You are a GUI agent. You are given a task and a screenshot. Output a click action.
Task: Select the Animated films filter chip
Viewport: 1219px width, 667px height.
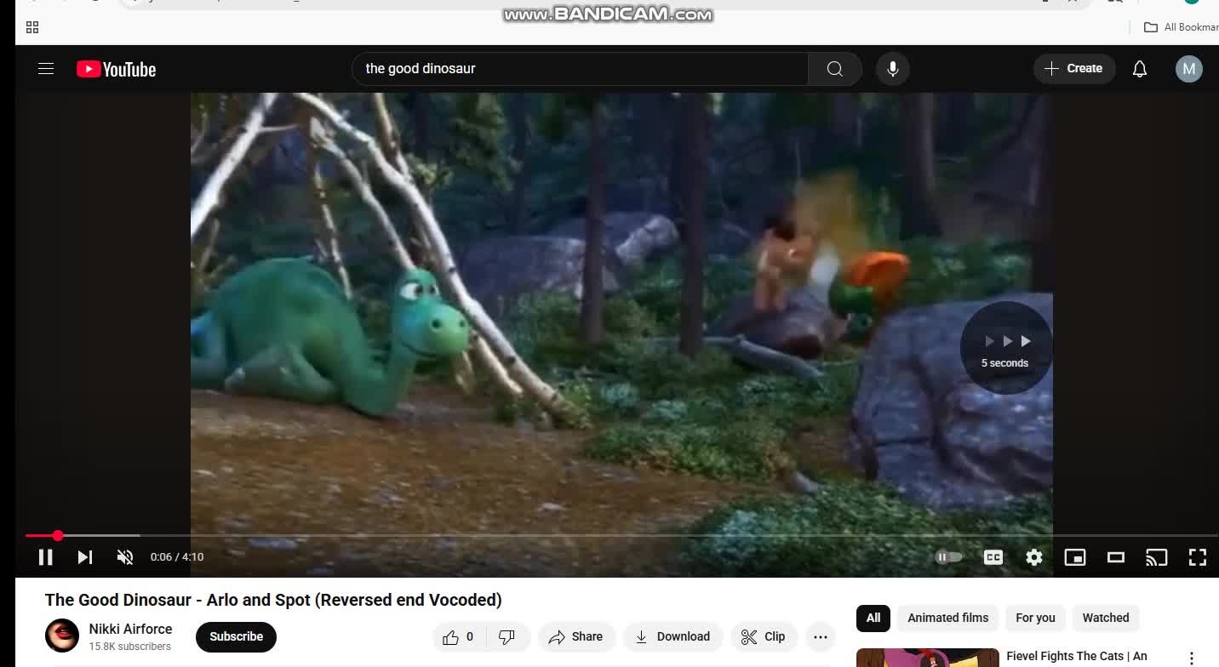[x=947, y=618]
